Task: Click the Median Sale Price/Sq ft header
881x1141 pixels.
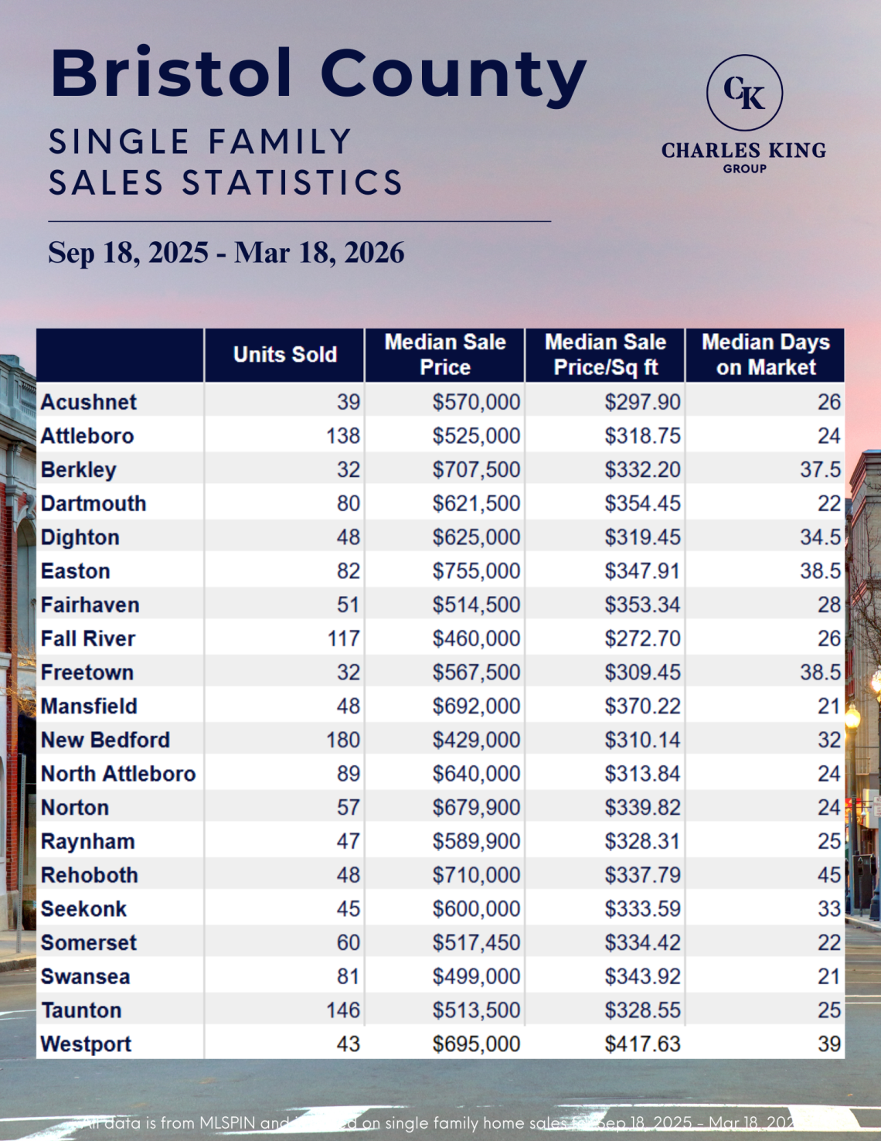Action: 605,355
